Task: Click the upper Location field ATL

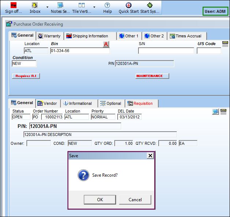Action: coord(36,51)
